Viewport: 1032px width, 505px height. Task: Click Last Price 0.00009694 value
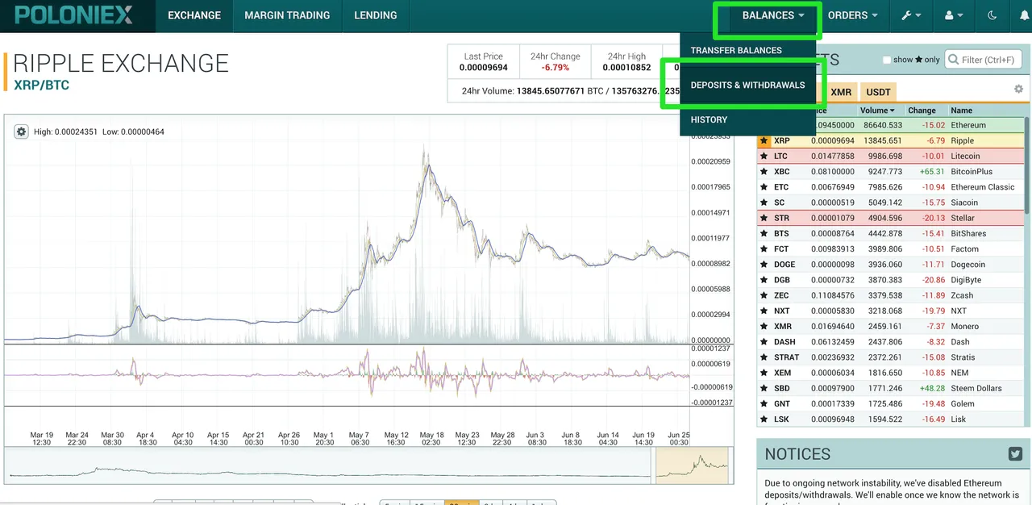coord(483,68)
